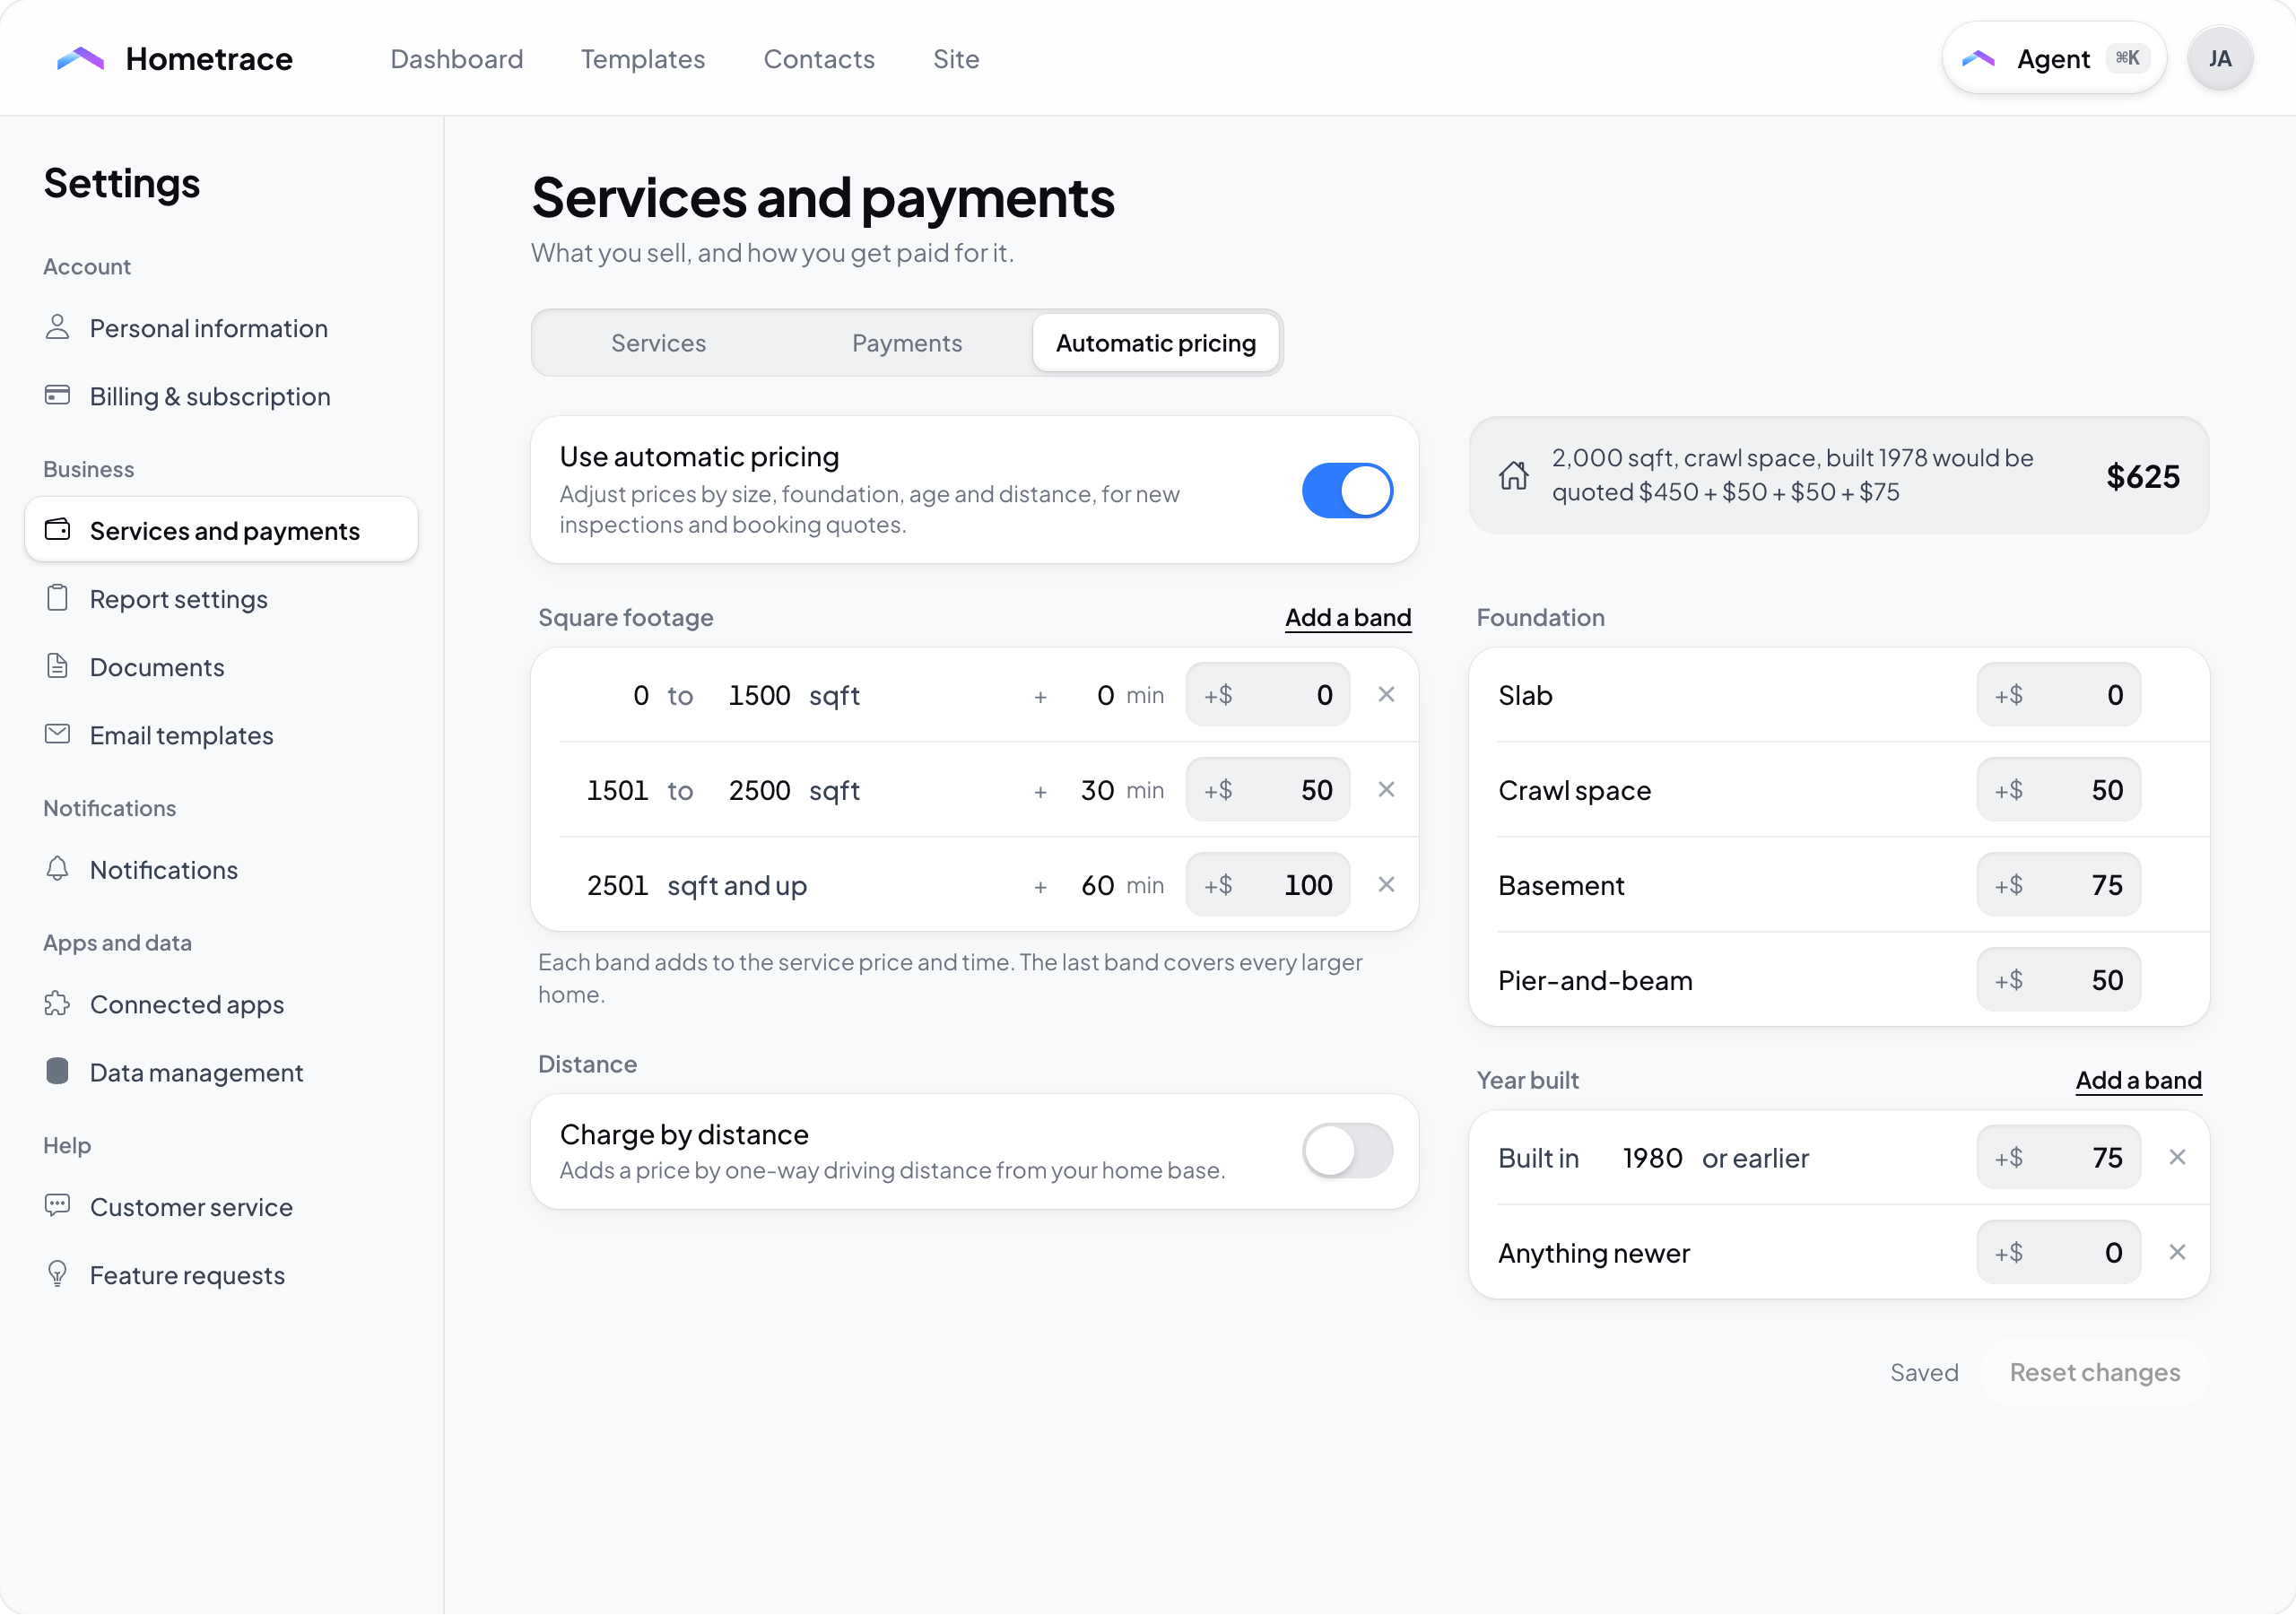Screen dimensions: 2296x1616
Task: Switch to the Payments tab
Action: pos(907,343)
